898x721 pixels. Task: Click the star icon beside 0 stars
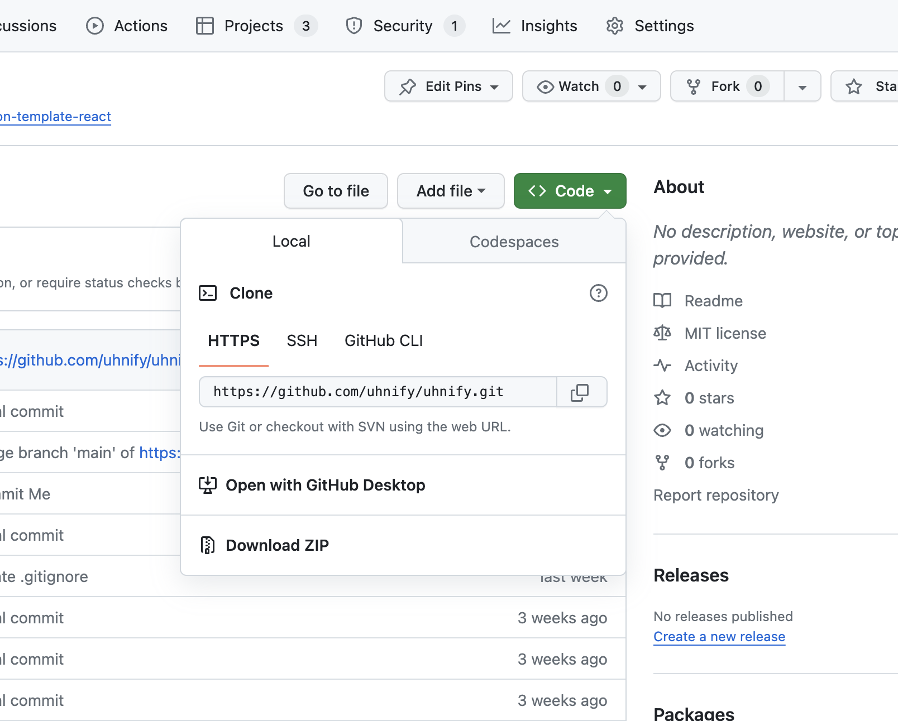pyautogui.click(x=662, y=398)
